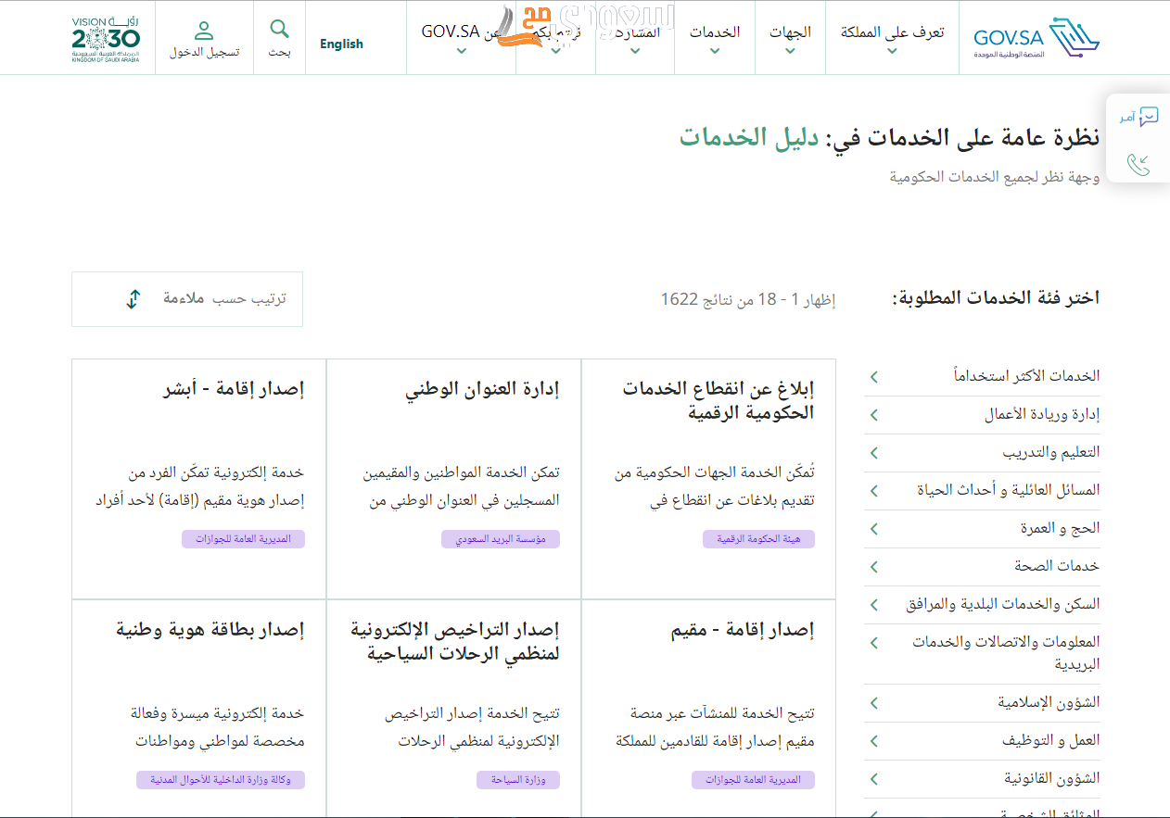The height and width of the screenshot is (818, 1170).
Task: Click the GOV.SA platform logo
Action: click(x=1036, y=38)
